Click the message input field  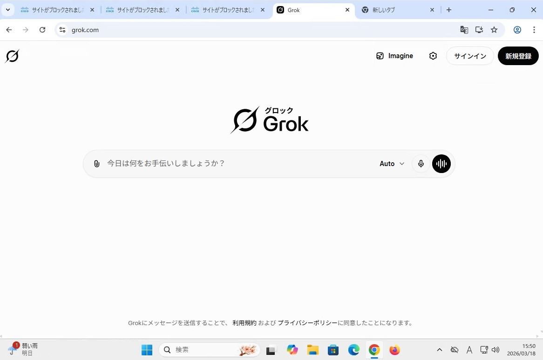click(238, 164)
